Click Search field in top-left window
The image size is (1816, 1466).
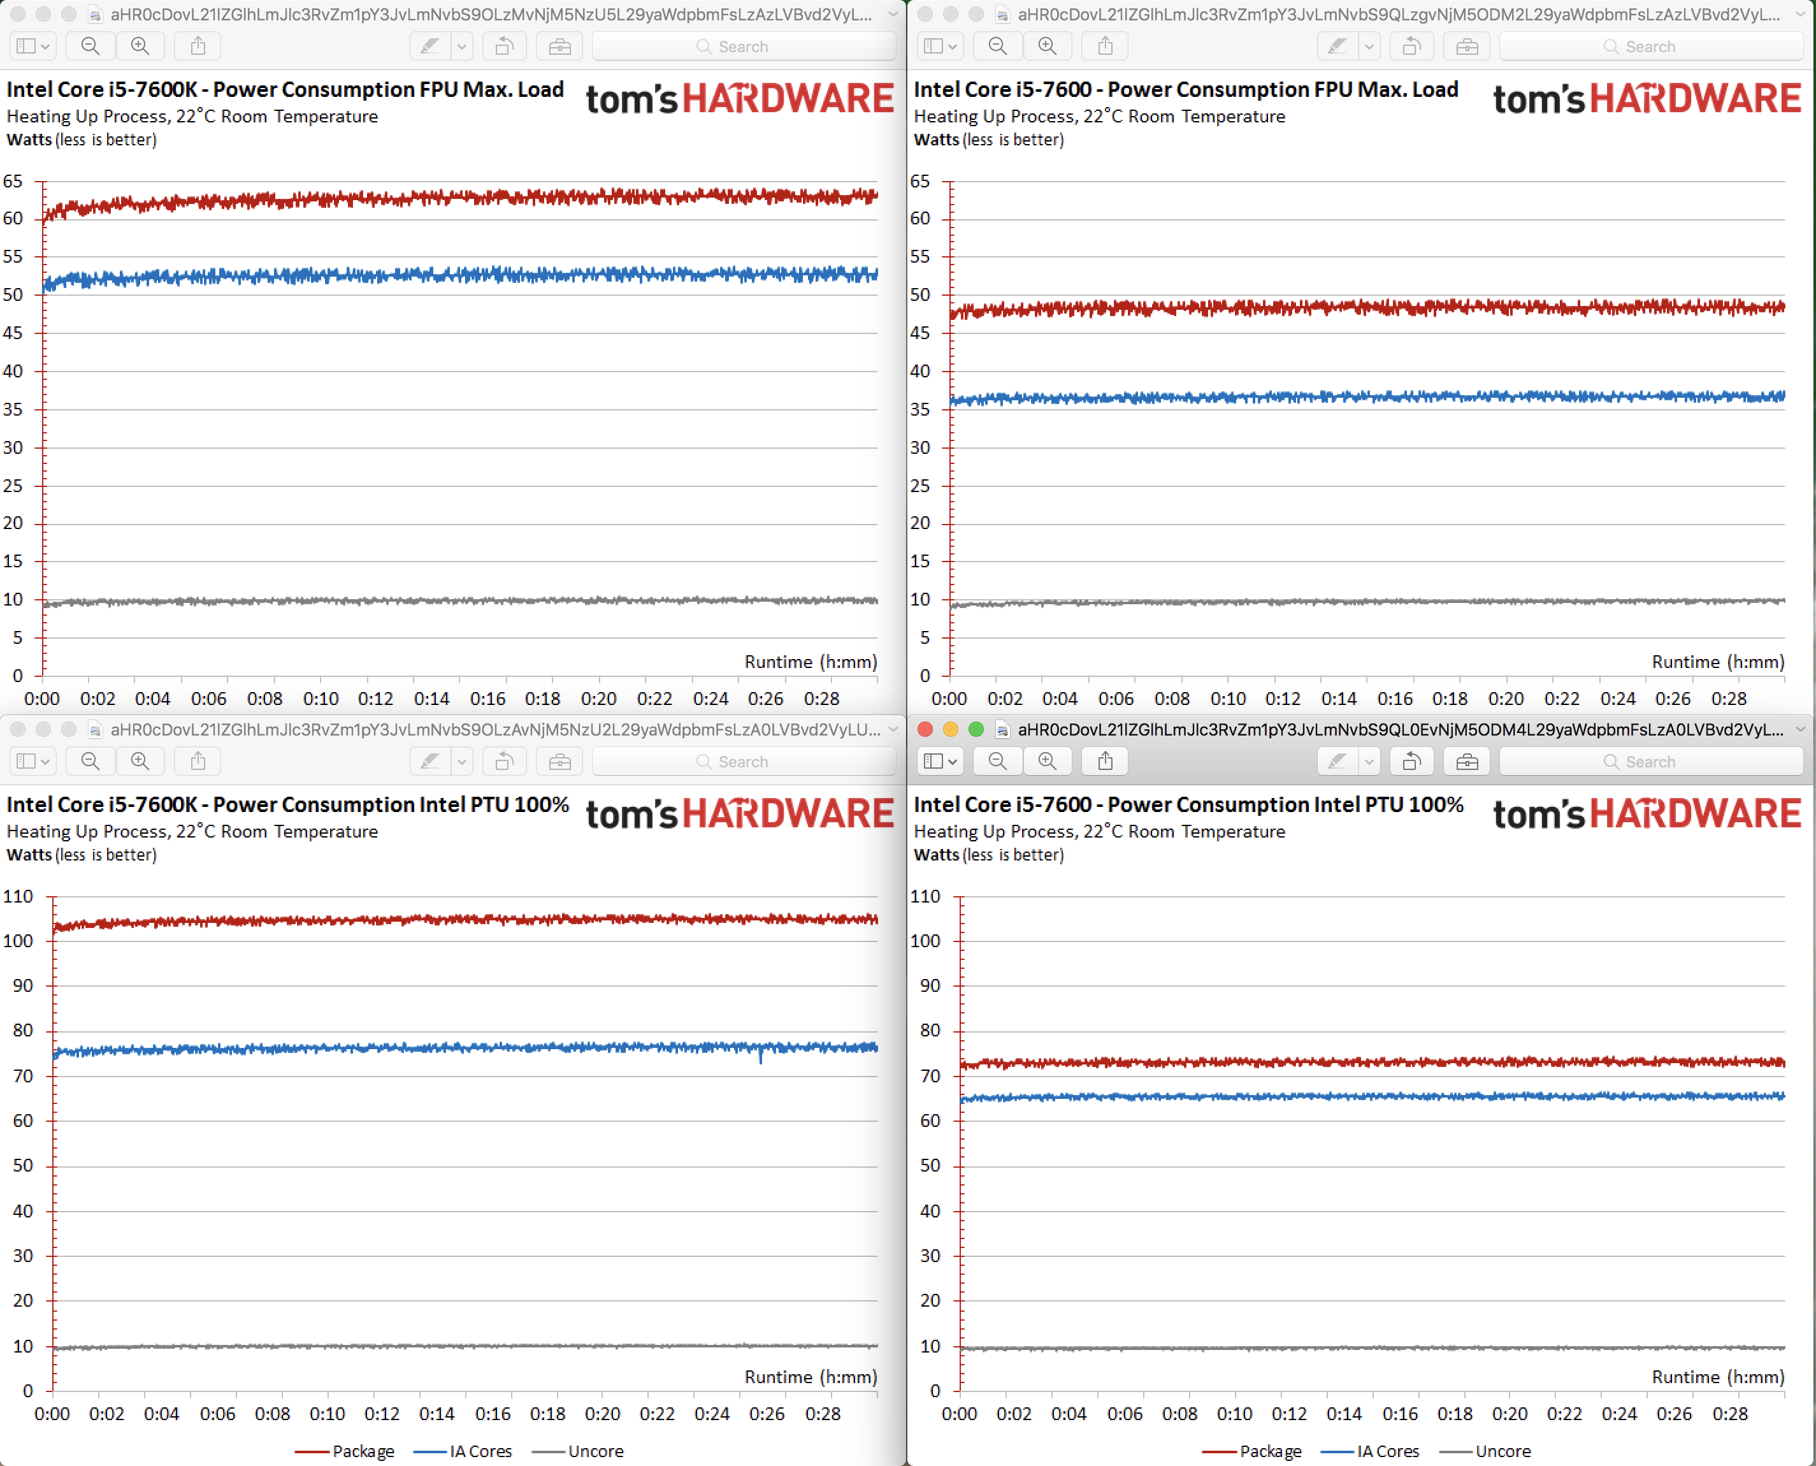point(743,47)
